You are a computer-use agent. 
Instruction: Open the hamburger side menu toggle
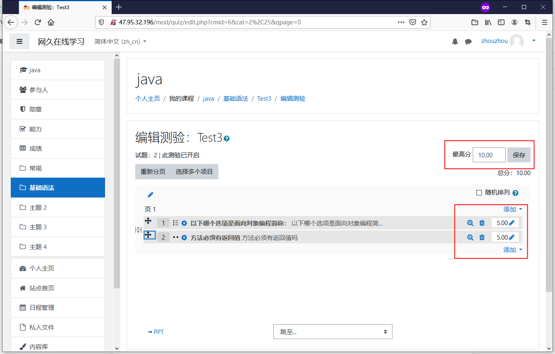tap(19, 41)
